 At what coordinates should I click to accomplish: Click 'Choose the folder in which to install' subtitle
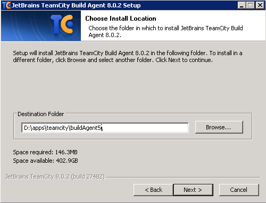165,31
